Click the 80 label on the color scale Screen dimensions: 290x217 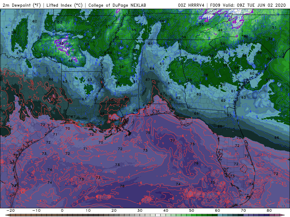coord(269,210)
